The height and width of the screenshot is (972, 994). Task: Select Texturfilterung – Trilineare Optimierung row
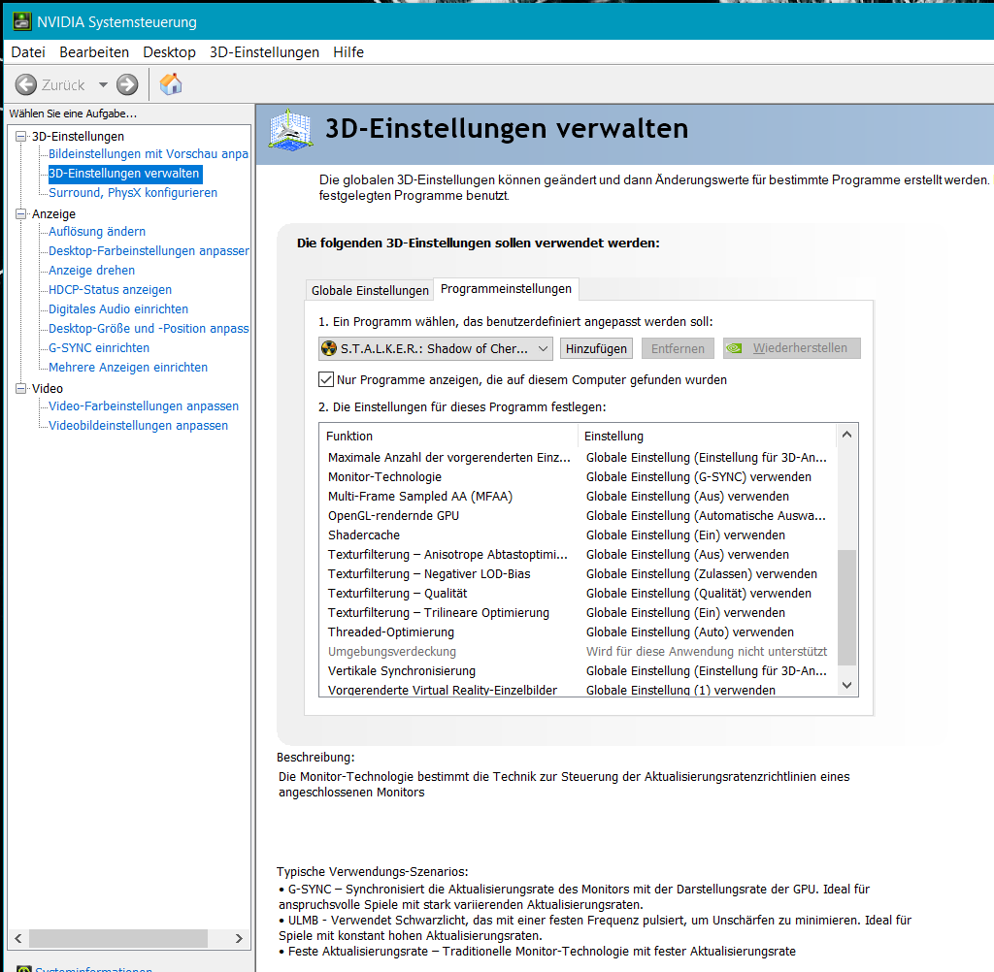pyautogui.click(x=578, y=613)
